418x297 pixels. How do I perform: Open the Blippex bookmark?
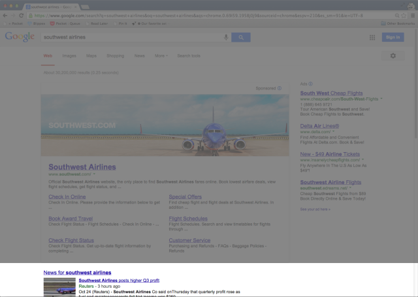(x=37, y=23)
